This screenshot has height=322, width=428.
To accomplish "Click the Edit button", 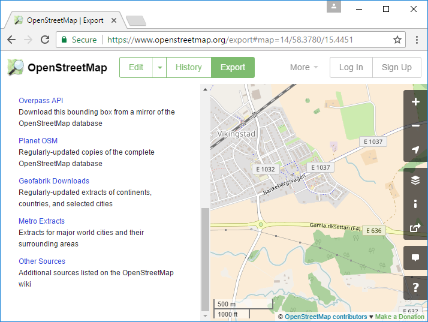I will [x=136, y=68].
